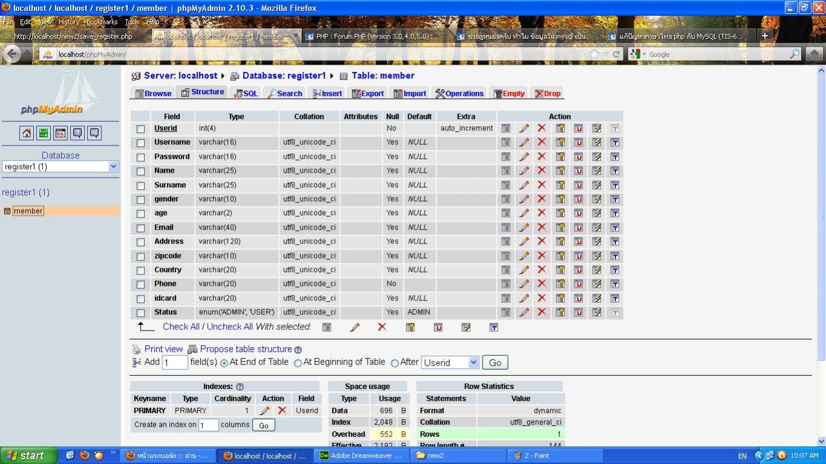Click the number of fields to add input
The width and height of the screenshot is (826, 464).
point(175,362)
